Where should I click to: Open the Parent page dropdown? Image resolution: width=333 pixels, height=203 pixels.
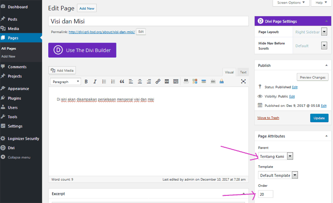tap(275, 156)
